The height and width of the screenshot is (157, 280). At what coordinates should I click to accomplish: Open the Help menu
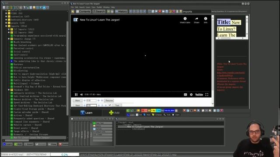(x=113, y=7)
